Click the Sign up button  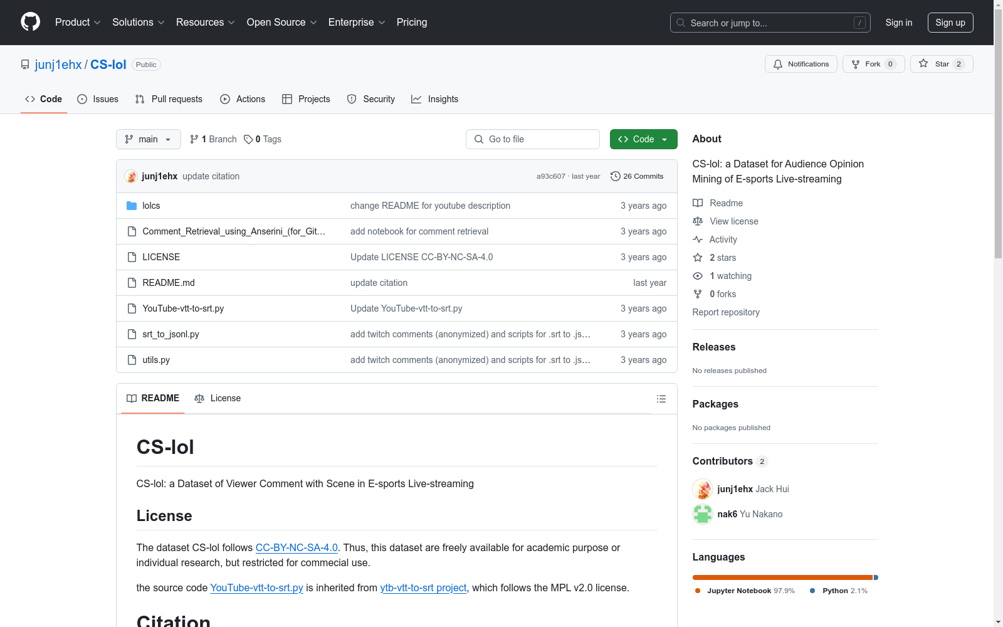tap(950, 23)
